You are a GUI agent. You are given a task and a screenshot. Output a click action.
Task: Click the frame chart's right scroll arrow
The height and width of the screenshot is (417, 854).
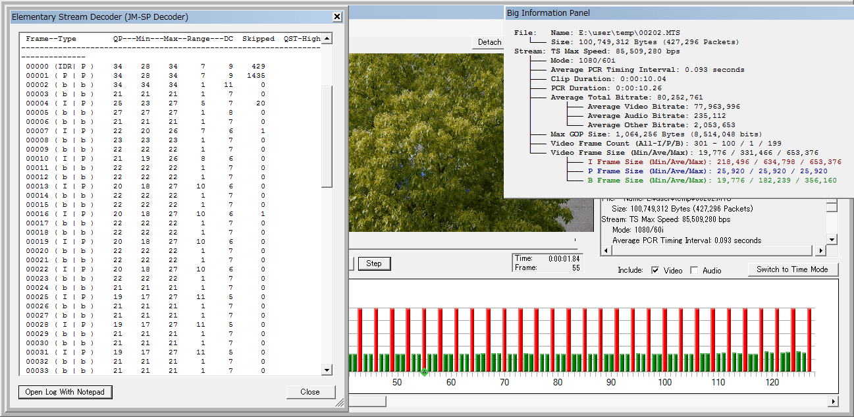coord(833,401)
